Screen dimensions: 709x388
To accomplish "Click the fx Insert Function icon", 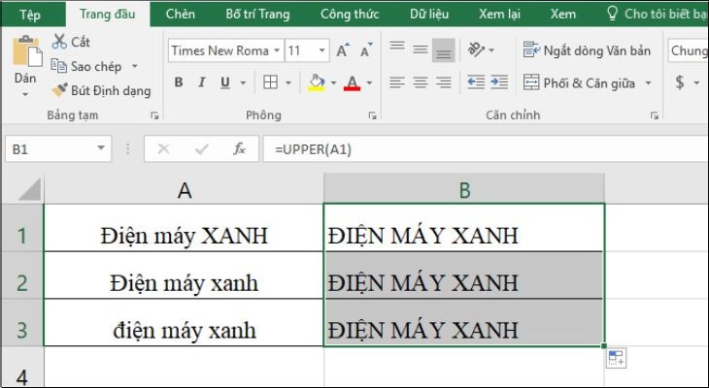I will [x=239, y=148].
